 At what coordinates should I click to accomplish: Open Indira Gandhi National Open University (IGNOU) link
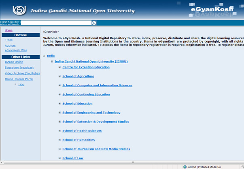(91, 62)
